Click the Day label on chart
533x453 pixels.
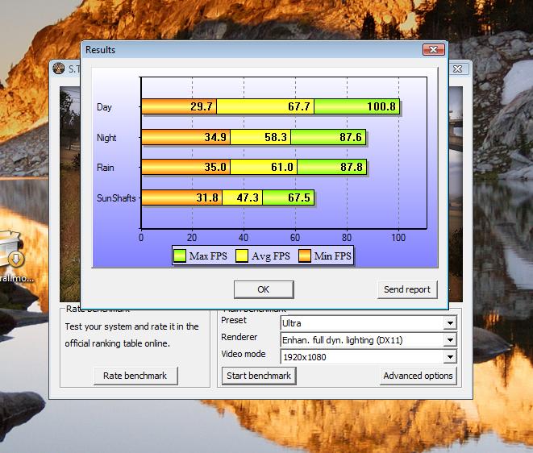104,107
